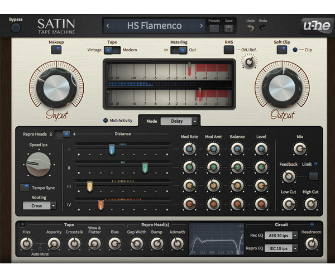This screenshot has width=335, height=279.
Task: Click the blue Balance knob row I
Action: [237, 149]
